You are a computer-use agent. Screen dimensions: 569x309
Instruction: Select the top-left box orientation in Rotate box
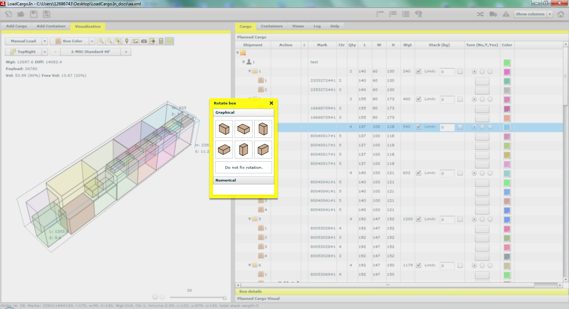224,129
